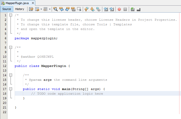Click class name 'MapperPlugin' on line 12

(54, 66)
